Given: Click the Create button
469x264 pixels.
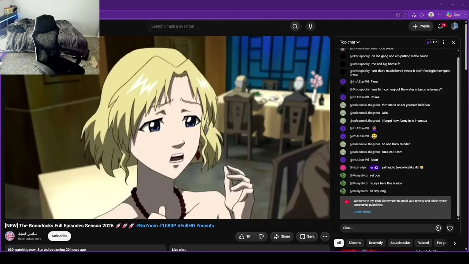Looking at the screenshot, I should pos(421,26).
